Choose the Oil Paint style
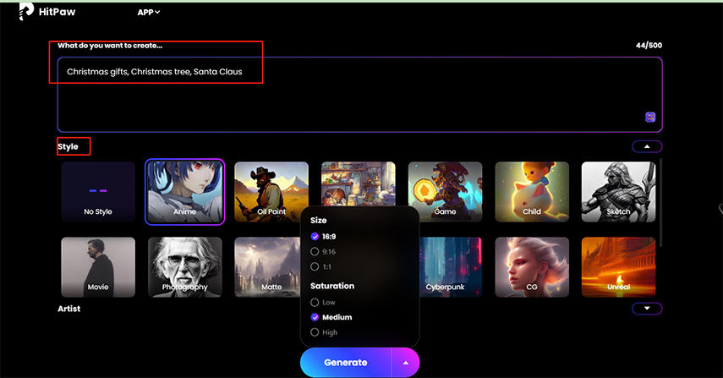Viewport: 723px width, 378px height. click(271, 192)
